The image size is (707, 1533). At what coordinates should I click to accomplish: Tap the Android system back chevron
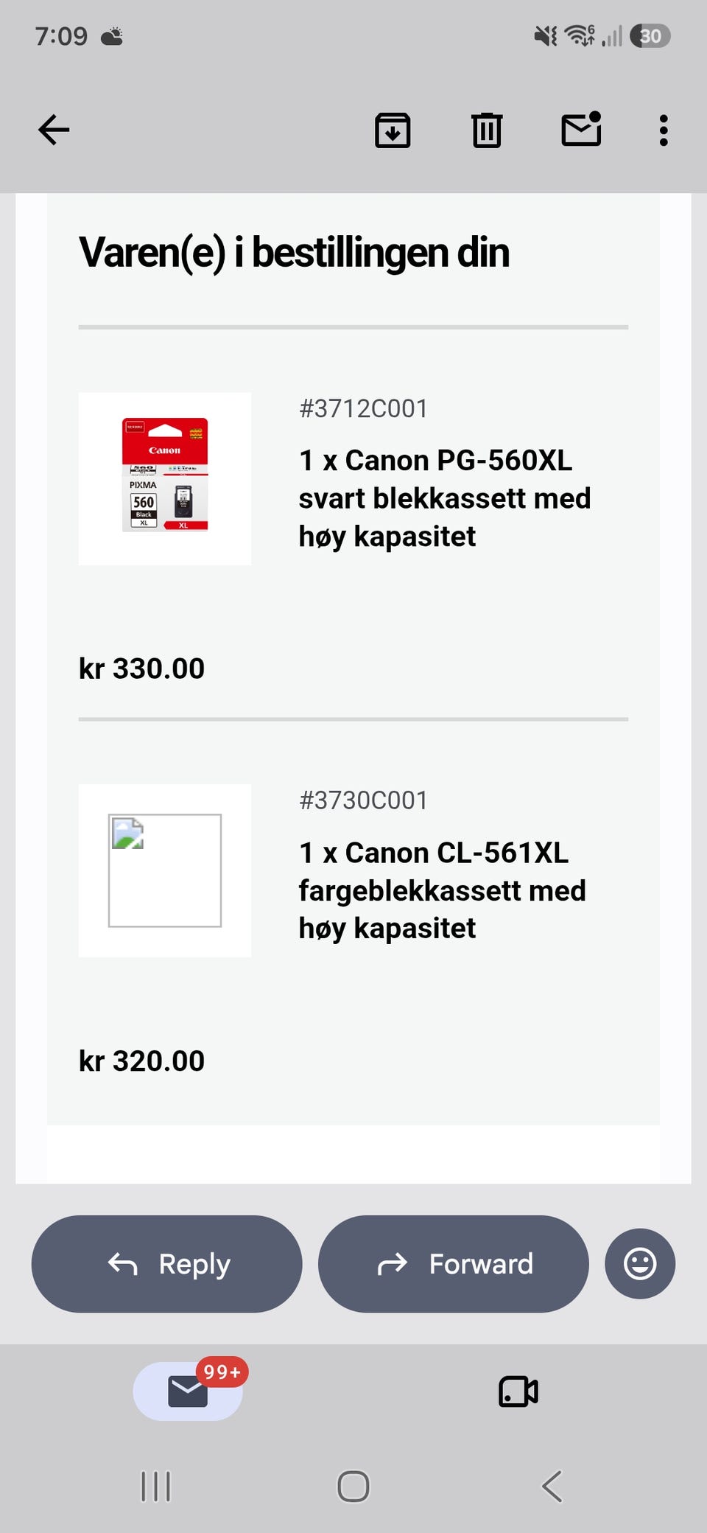(x=552, y=1487)
